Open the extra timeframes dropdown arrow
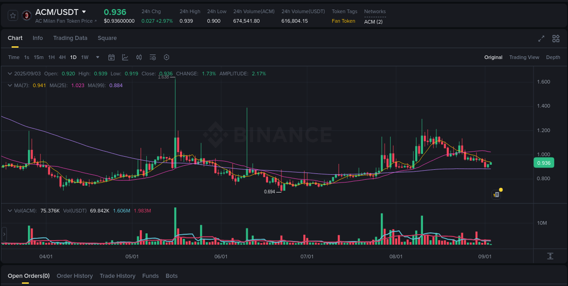568x286 pixels. tap(97, 57)
